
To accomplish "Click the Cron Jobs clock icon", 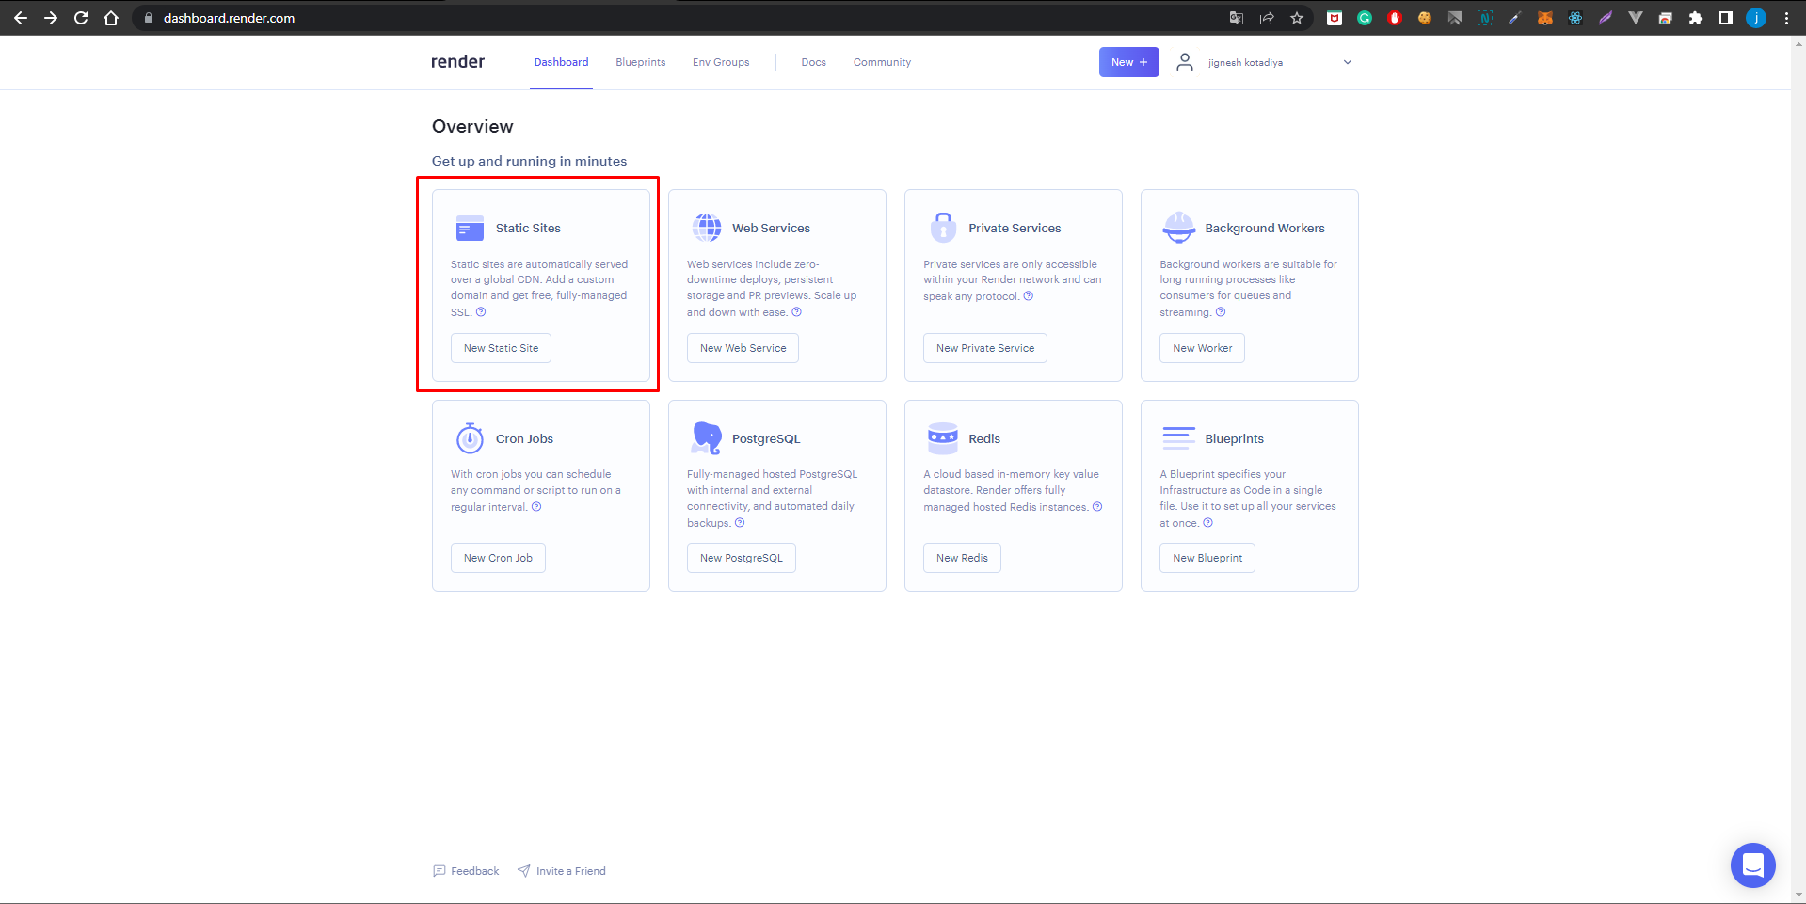I will [470, 437].
